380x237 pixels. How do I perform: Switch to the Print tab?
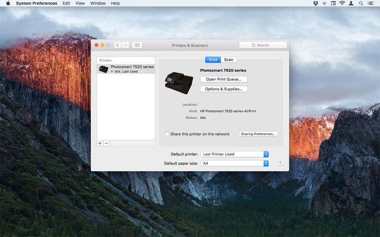pyautogui.click(x=213, y=60)
